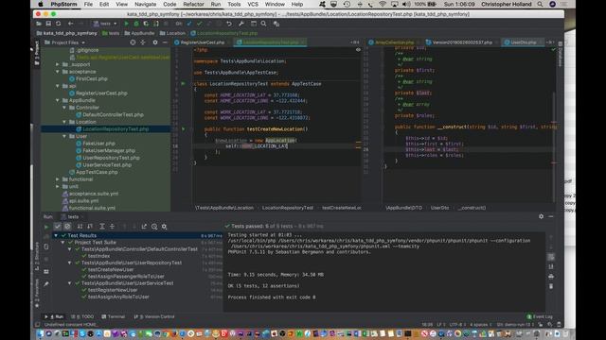Collapse the Controller folder
Screen dimensions: 606x340
pos(64,108)
